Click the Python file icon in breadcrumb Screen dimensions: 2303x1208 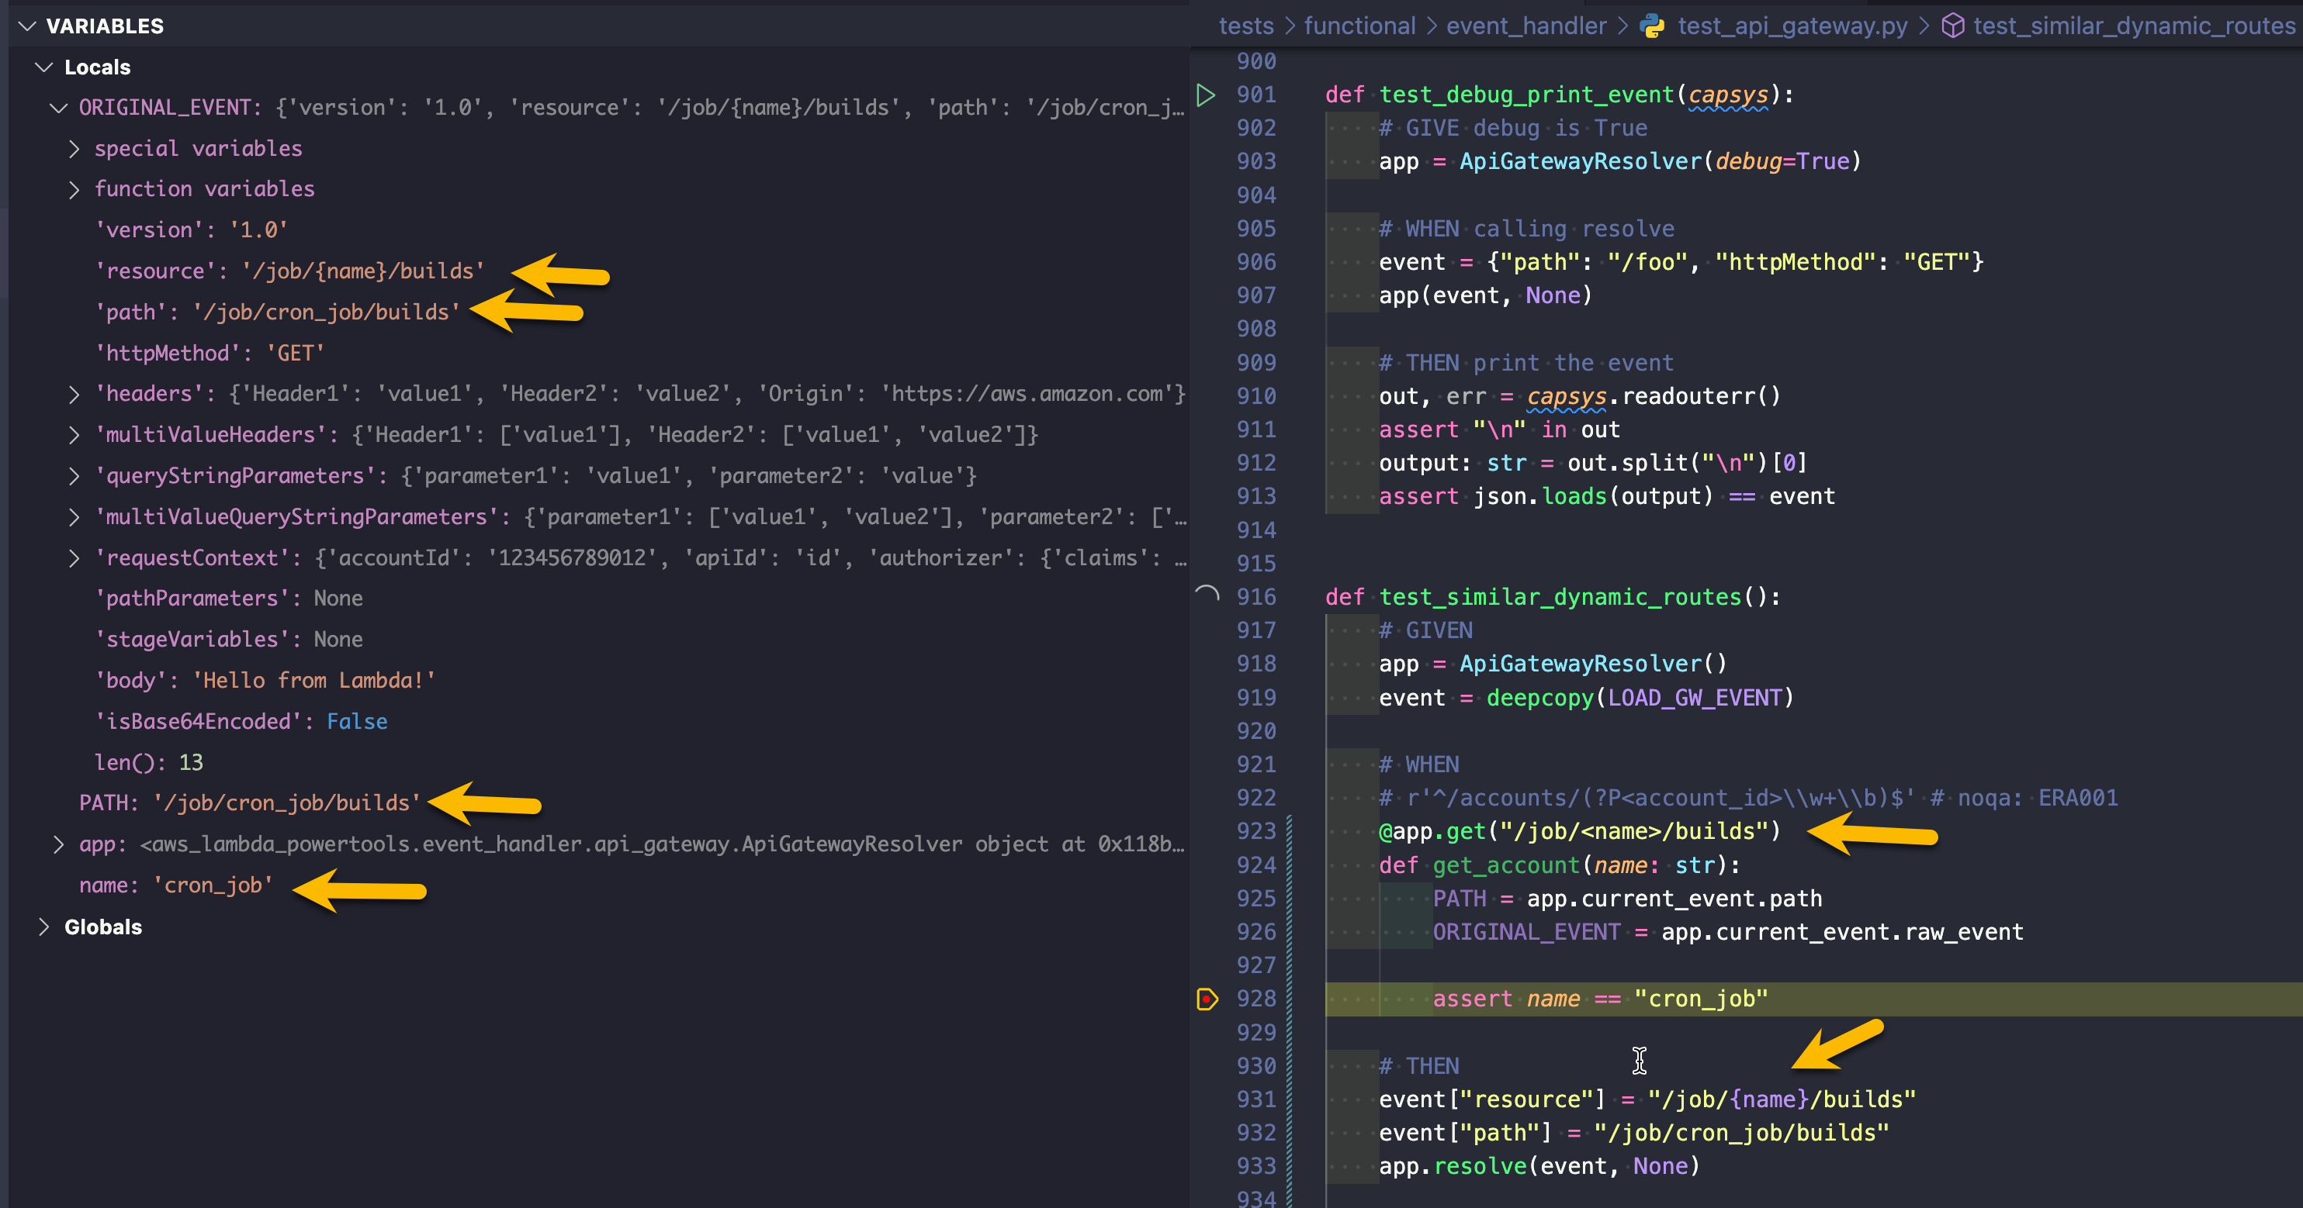[1652, 26]
